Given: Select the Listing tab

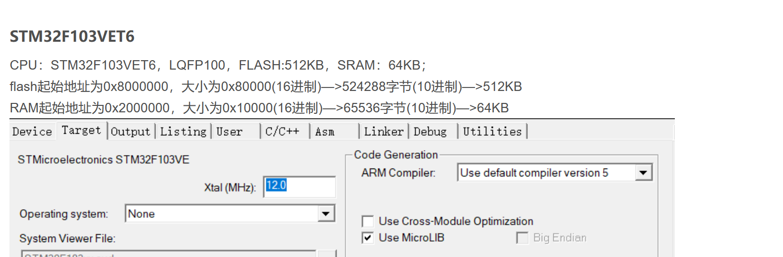Looking at the screenshot, I should tap(183, 132).
